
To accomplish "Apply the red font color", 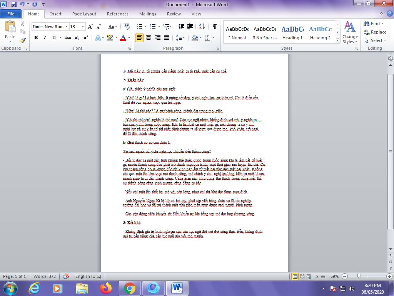I will pos(123,38).
